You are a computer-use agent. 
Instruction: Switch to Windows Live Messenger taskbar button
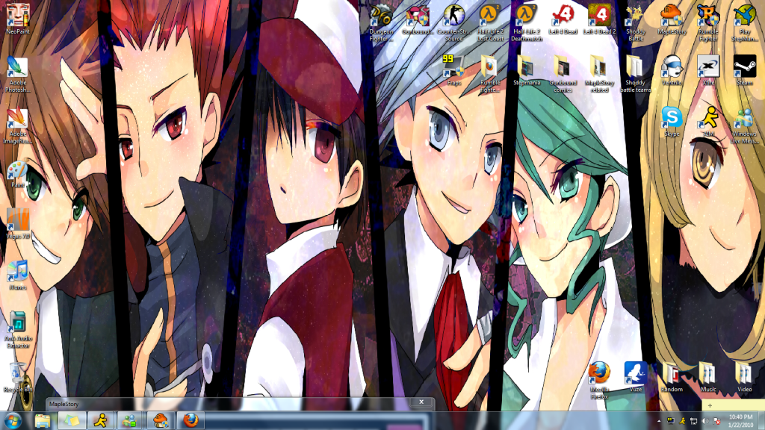point(130,421)
